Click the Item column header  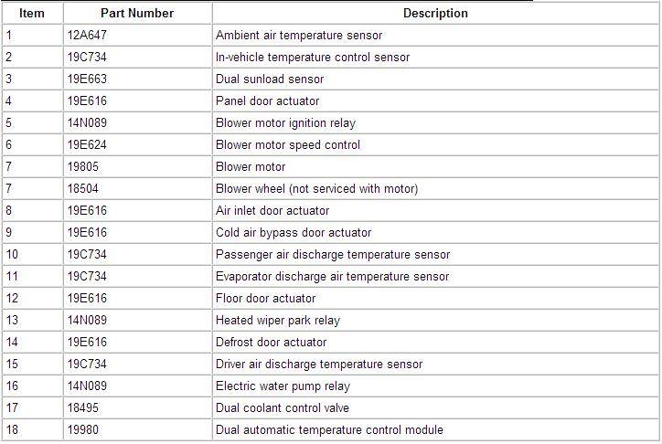click(x=31, y=14)
